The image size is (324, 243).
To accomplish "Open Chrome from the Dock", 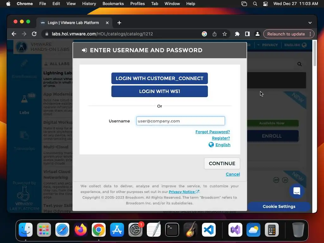I will pyautogui.click(x=99, y=230).
